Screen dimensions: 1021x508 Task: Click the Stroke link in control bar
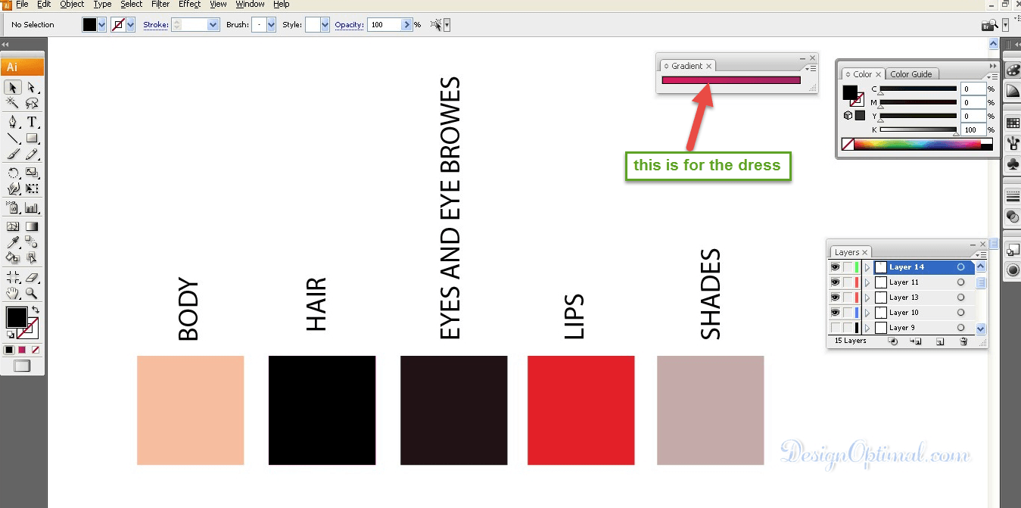156,25
